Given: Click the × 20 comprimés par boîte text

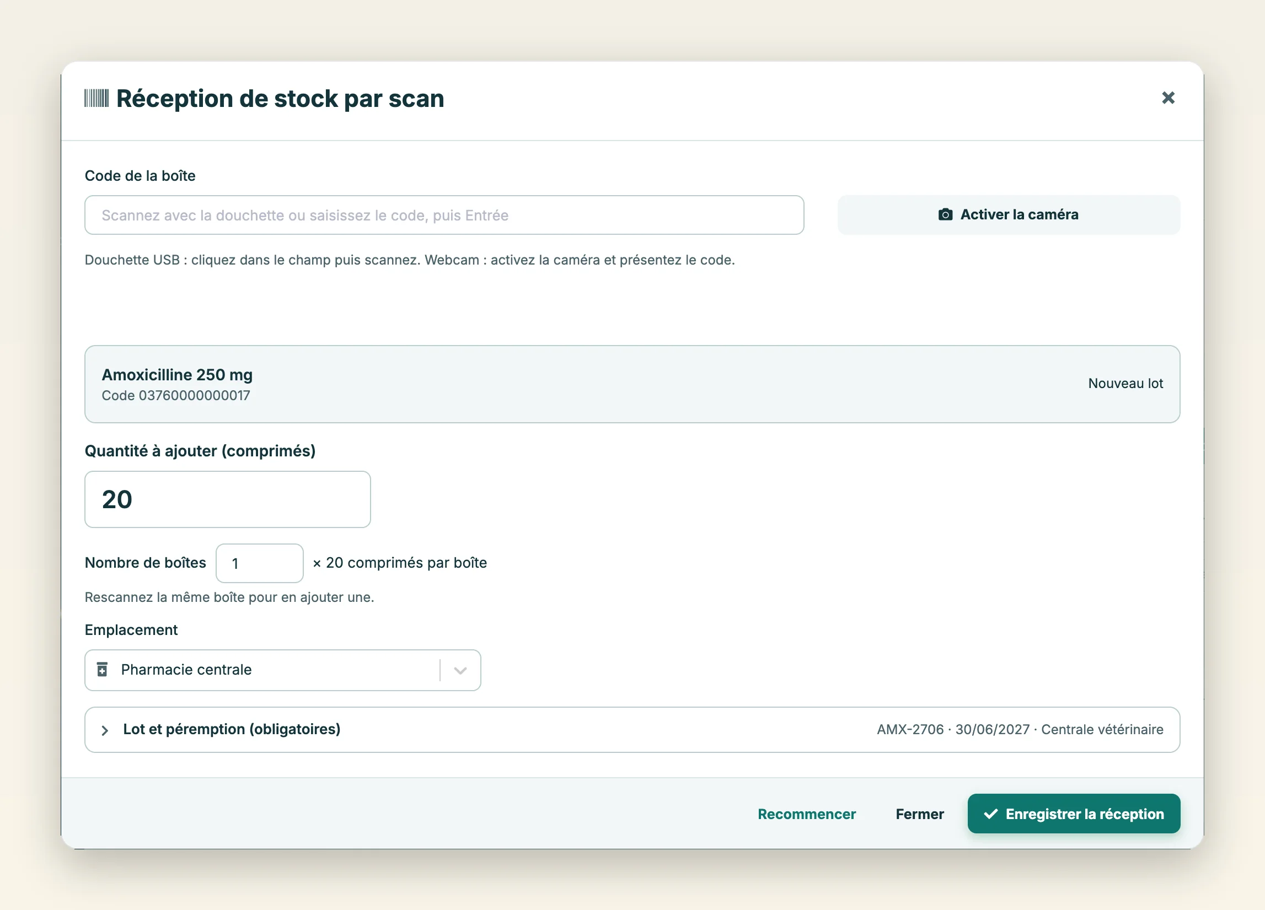Looking at the screenshot, I should [x=399, y=563].
